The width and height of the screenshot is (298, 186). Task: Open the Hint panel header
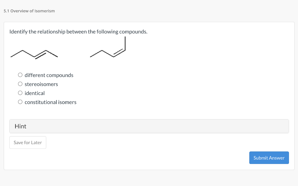click(x=20, y=126)
